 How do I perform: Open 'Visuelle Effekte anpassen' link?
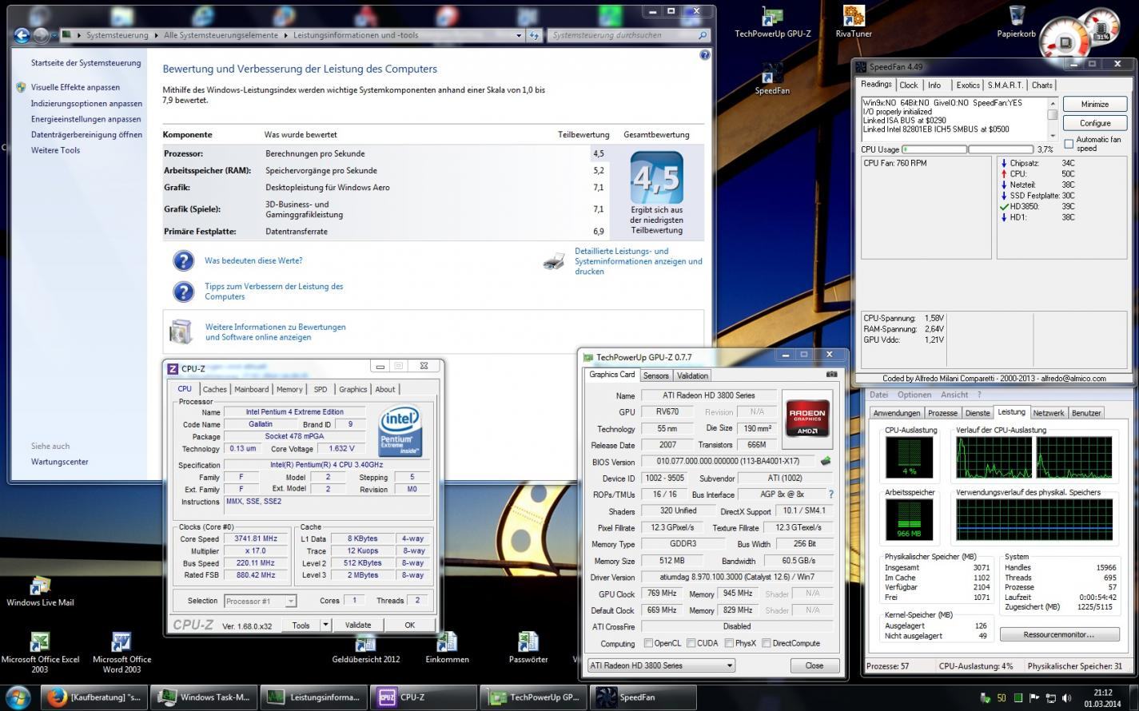[75, 87]
